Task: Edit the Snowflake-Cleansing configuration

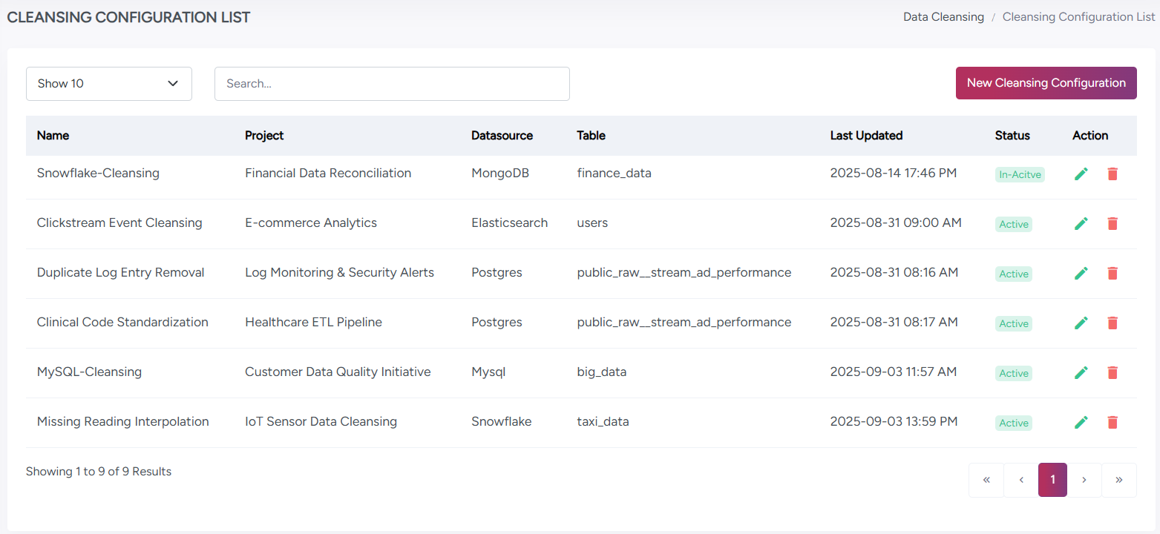Action: tap(1081, 174)
